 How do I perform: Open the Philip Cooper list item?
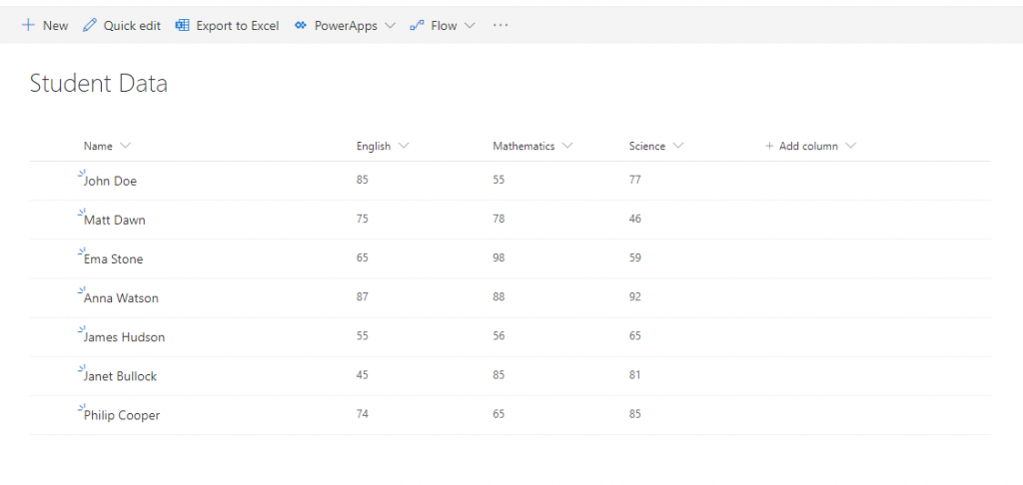122,416
